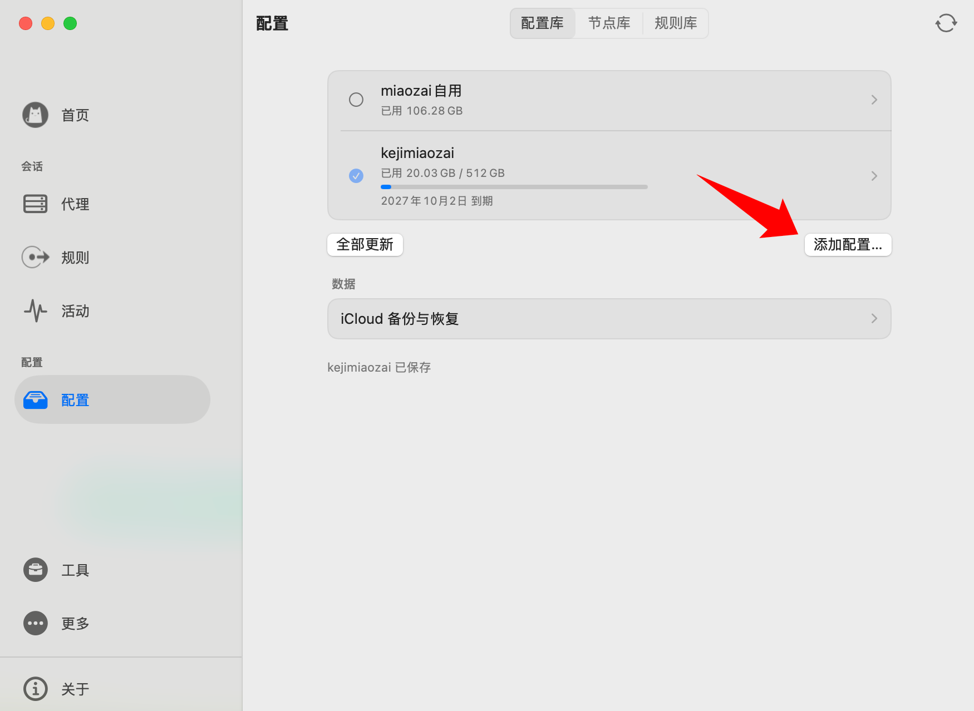Switch to the 规则库 tab

[x=676, y=23]
